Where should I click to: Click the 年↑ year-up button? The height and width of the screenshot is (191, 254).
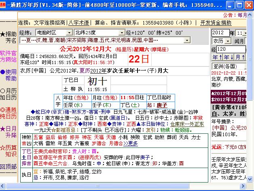(x=217, y=57)
